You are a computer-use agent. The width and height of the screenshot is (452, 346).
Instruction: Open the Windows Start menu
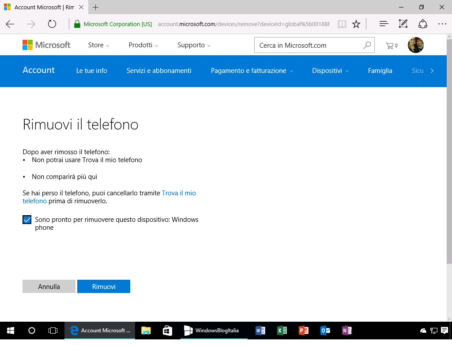(11, 331)
